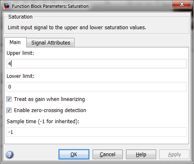This screenshot has height=164, width=194.
Task: Click into the Lower limit field
Action: tap(96, 87)
